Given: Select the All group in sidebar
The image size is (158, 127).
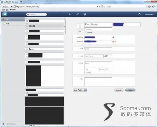Looking at the screenshot, I should (13, 19).
